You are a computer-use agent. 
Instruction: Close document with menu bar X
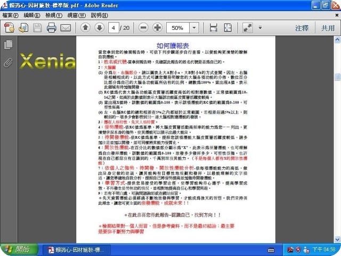coord(337,15)
